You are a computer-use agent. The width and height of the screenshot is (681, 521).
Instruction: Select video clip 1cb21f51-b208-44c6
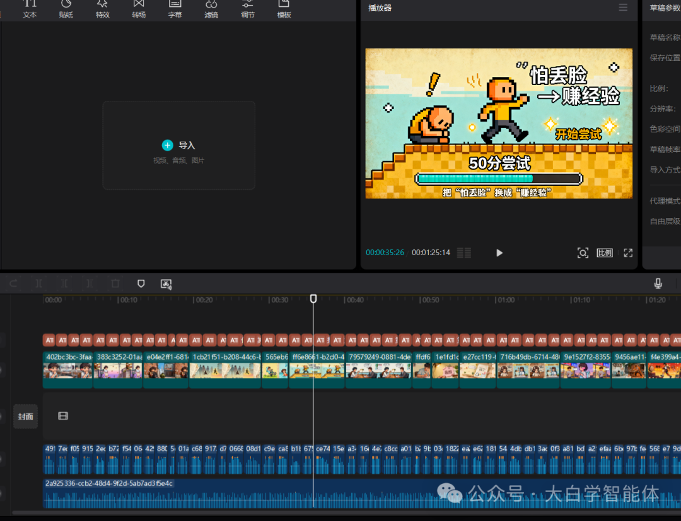tap(225, 370)
